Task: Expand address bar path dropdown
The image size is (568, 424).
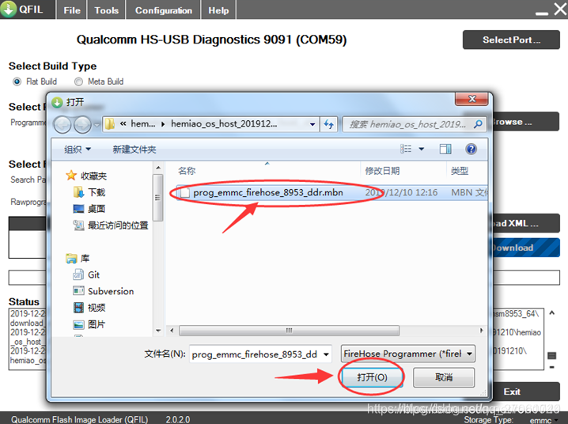Action: pyautogui.click(x=312, y=124)
